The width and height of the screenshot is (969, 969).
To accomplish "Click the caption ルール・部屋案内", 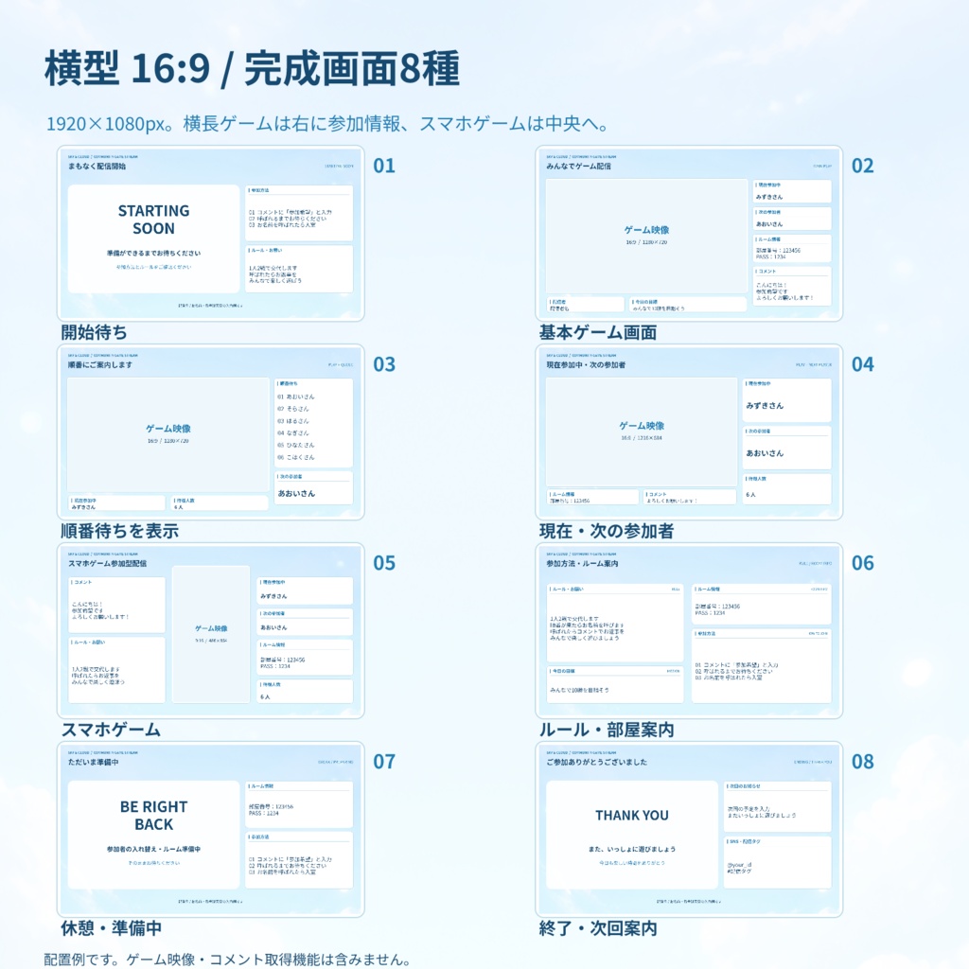I will [607, 730].
